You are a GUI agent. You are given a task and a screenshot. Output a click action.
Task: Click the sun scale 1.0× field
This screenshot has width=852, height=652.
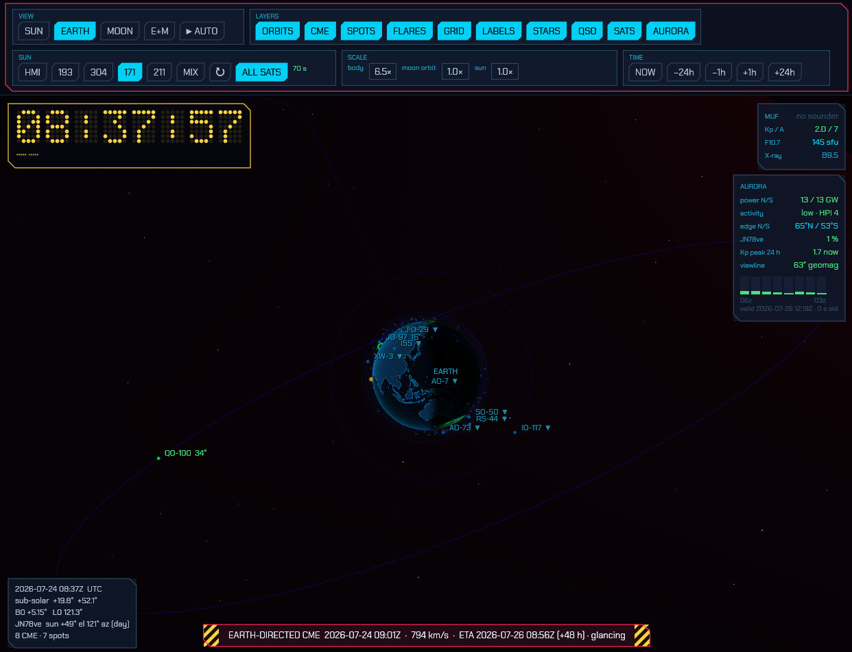pos(505,71)
